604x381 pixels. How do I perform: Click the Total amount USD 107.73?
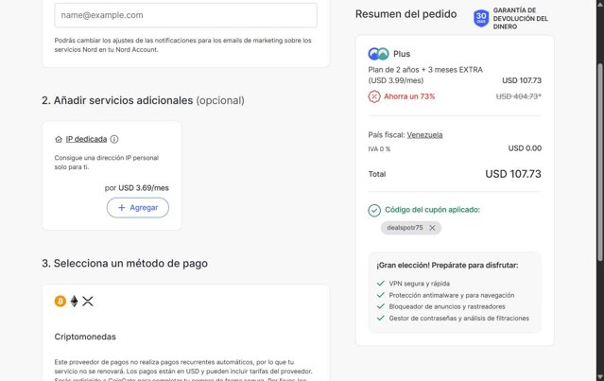(x=513, y=174)
